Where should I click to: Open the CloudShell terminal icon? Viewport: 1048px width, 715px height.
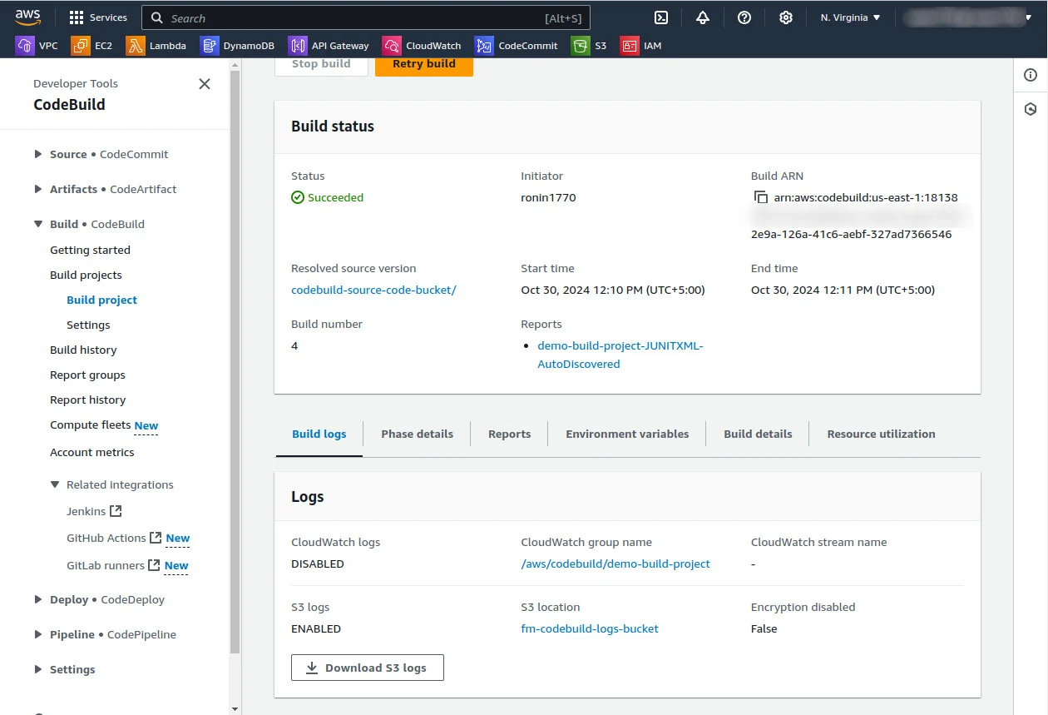pyautogui.click(x=661, y=17)
